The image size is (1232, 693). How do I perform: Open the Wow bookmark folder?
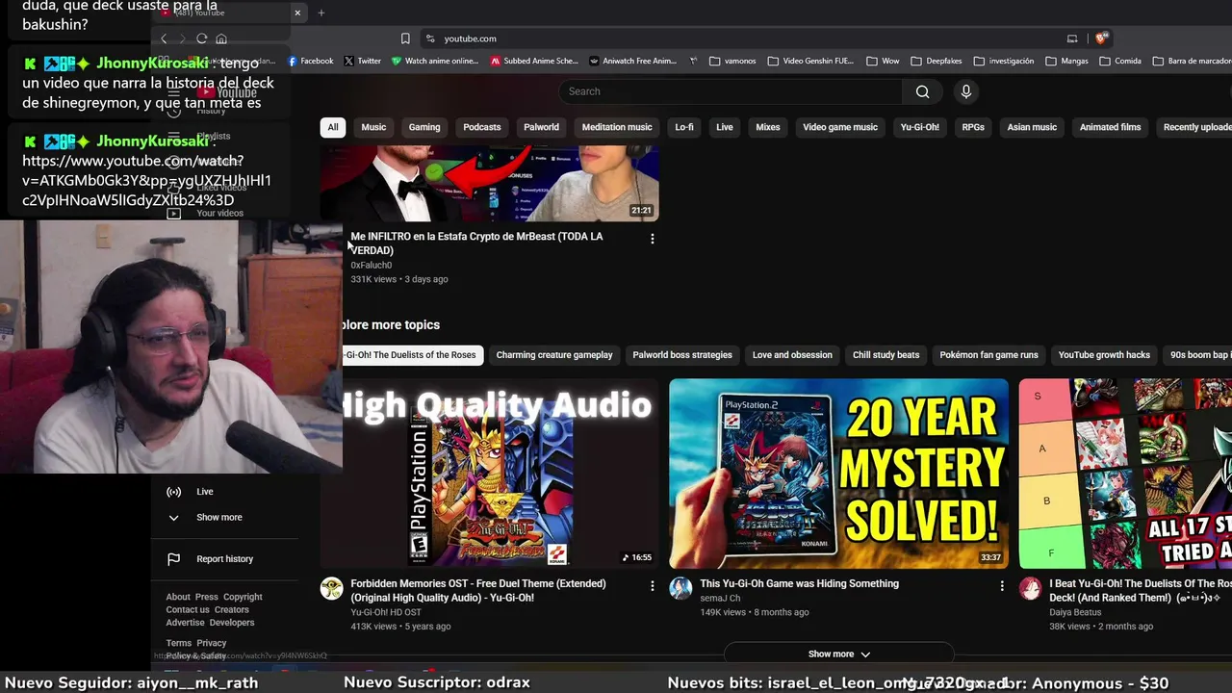pyautogui.click(x=884, y=61)
